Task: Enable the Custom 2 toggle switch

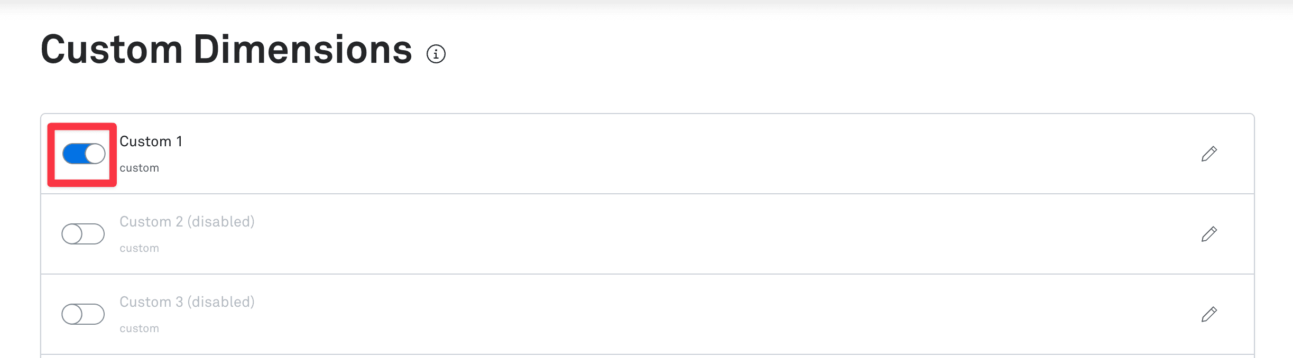Action: (x=83, y=234)
